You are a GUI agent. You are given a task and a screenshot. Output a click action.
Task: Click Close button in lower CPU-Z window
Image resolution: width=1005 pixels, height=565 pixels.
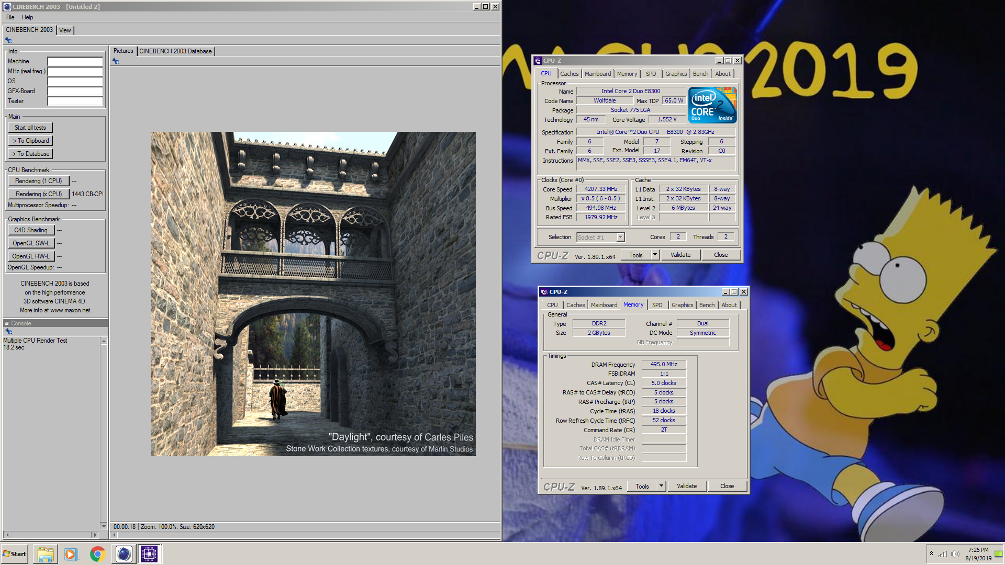point(727,487)
